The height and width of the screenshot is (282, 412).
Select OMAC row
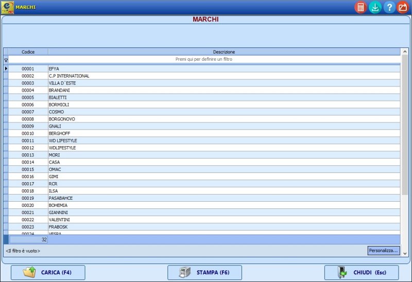pos(204,169)
